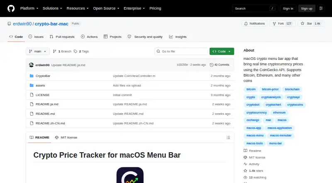Click the Go to file input
Screen dimensions: 332x183
point(181,52)
